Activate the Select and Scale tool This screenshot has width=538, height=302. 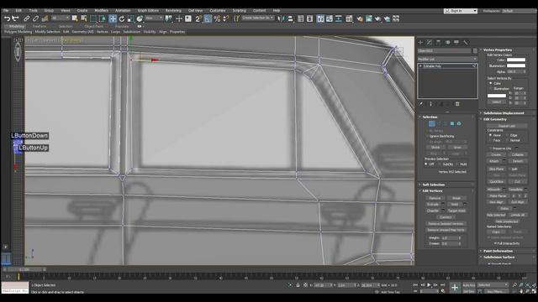[x=130, y=18]
